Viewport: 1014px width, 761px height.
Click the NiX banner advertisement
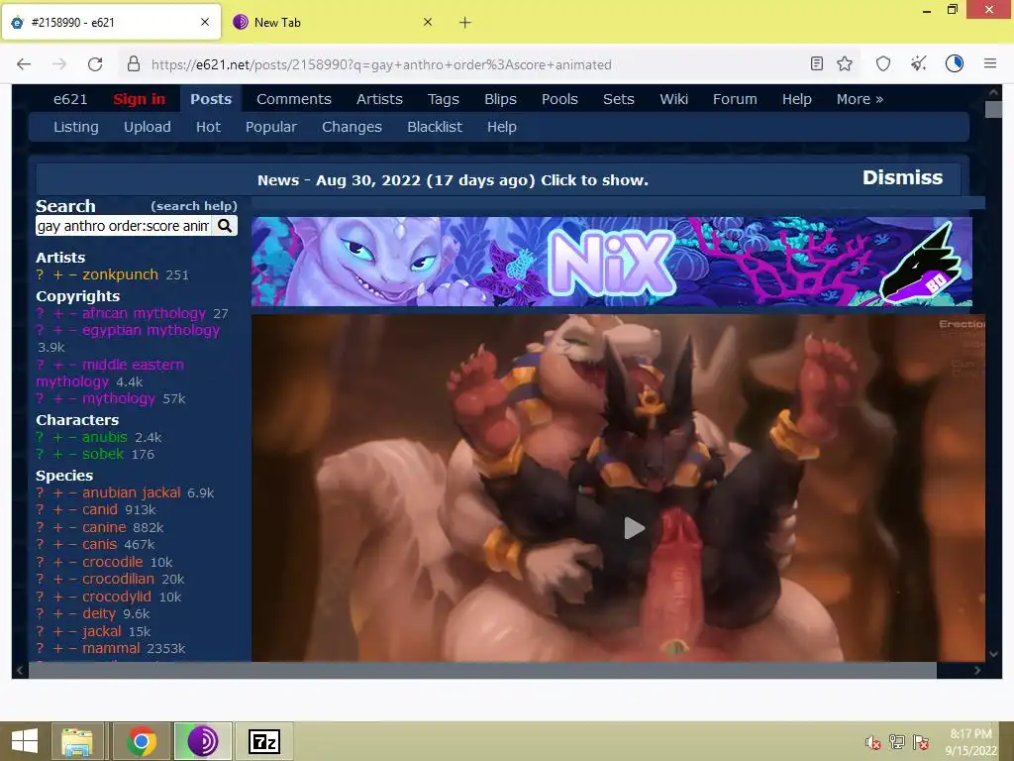coord(612,262)
